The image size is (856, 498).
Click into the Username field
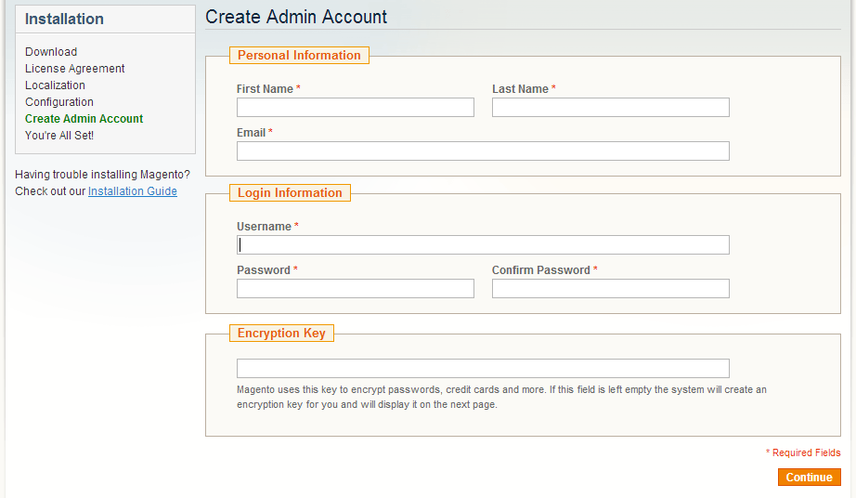tap(483, 245)
